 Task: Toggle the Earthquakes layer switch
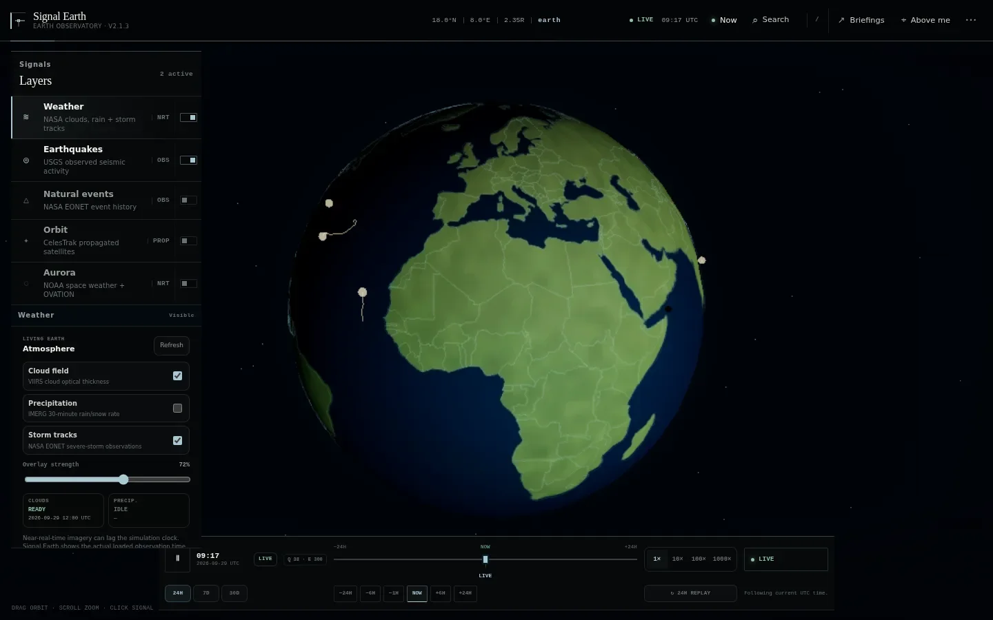click(x=188, y=160)
